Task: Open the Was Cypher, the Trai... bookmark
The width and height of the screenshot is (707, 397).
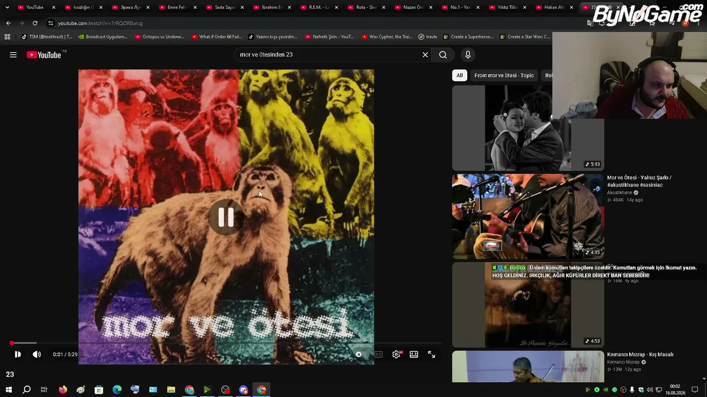Action: (x=387, y=37)
